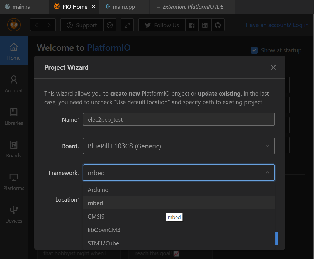
Task: Open Boards in the sidebar
Action: click(14, 149)
